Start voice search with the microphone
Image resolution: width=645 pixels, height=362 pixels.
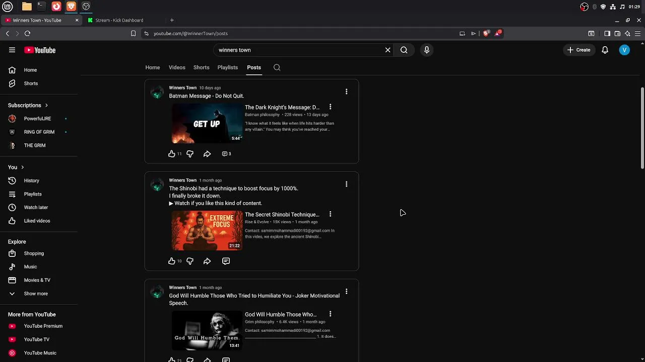(x=427, y=50)
